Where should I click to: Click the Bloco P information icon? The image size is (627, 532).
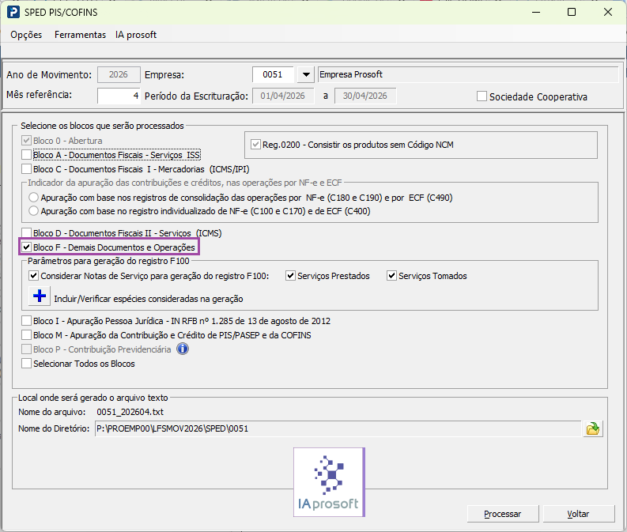pos(183,349)
